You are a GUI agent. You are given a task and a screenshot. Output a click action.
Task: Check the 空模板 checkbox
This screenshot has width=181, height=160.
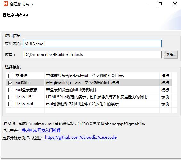coord(10,76)
